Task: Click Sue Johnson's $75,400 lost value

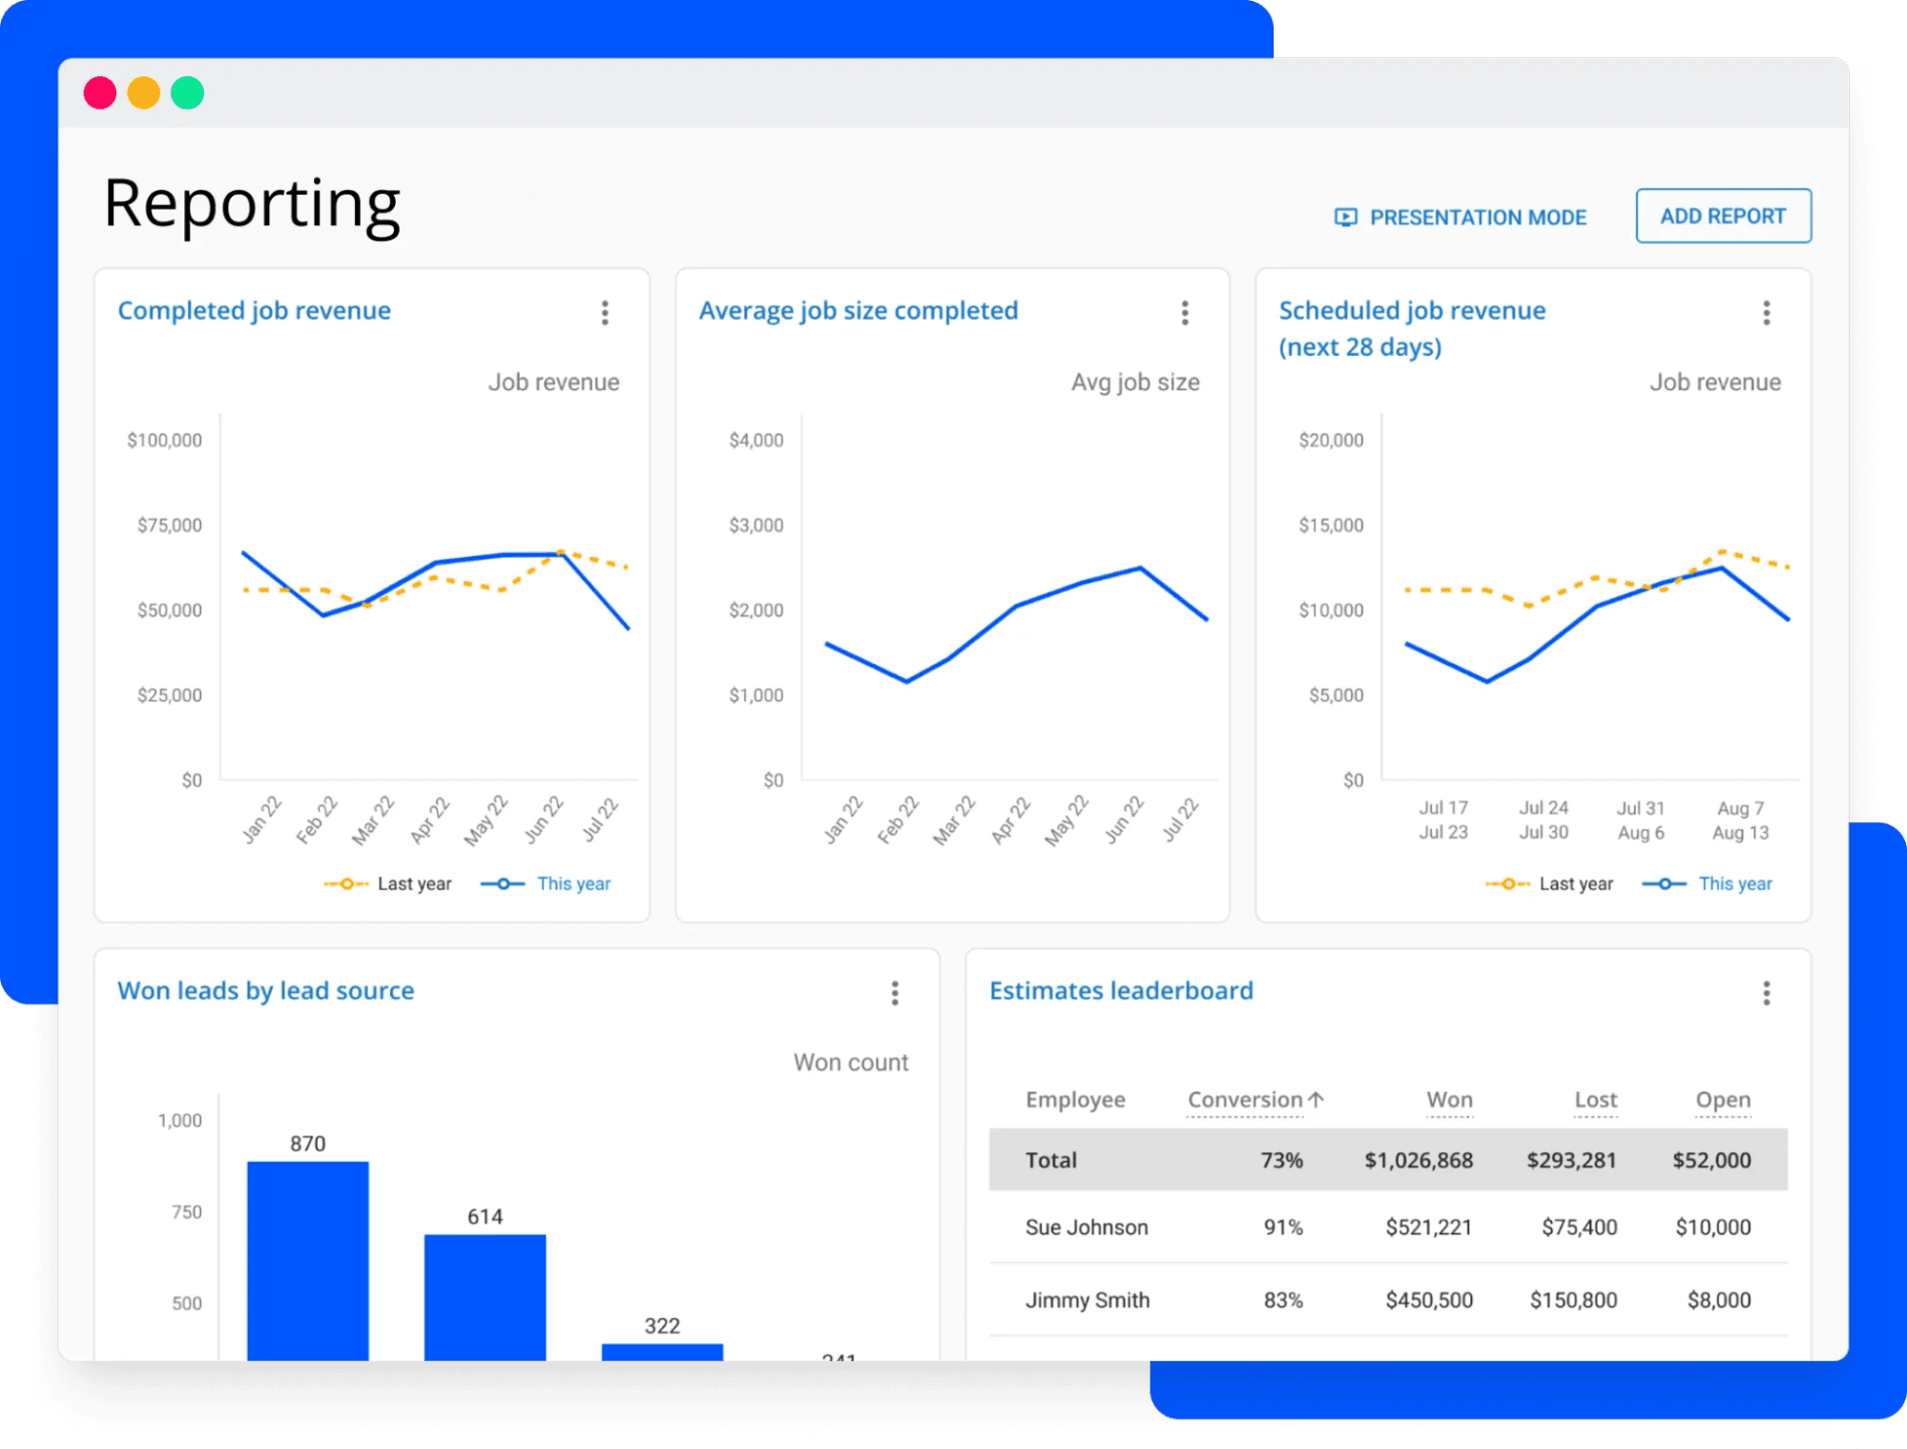Action: [1579, 1228]
